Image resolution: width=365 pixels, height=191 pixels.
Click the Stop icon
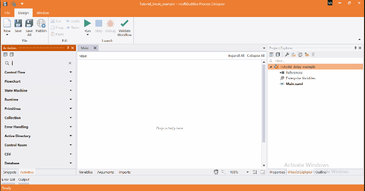(x=99, y=23)
